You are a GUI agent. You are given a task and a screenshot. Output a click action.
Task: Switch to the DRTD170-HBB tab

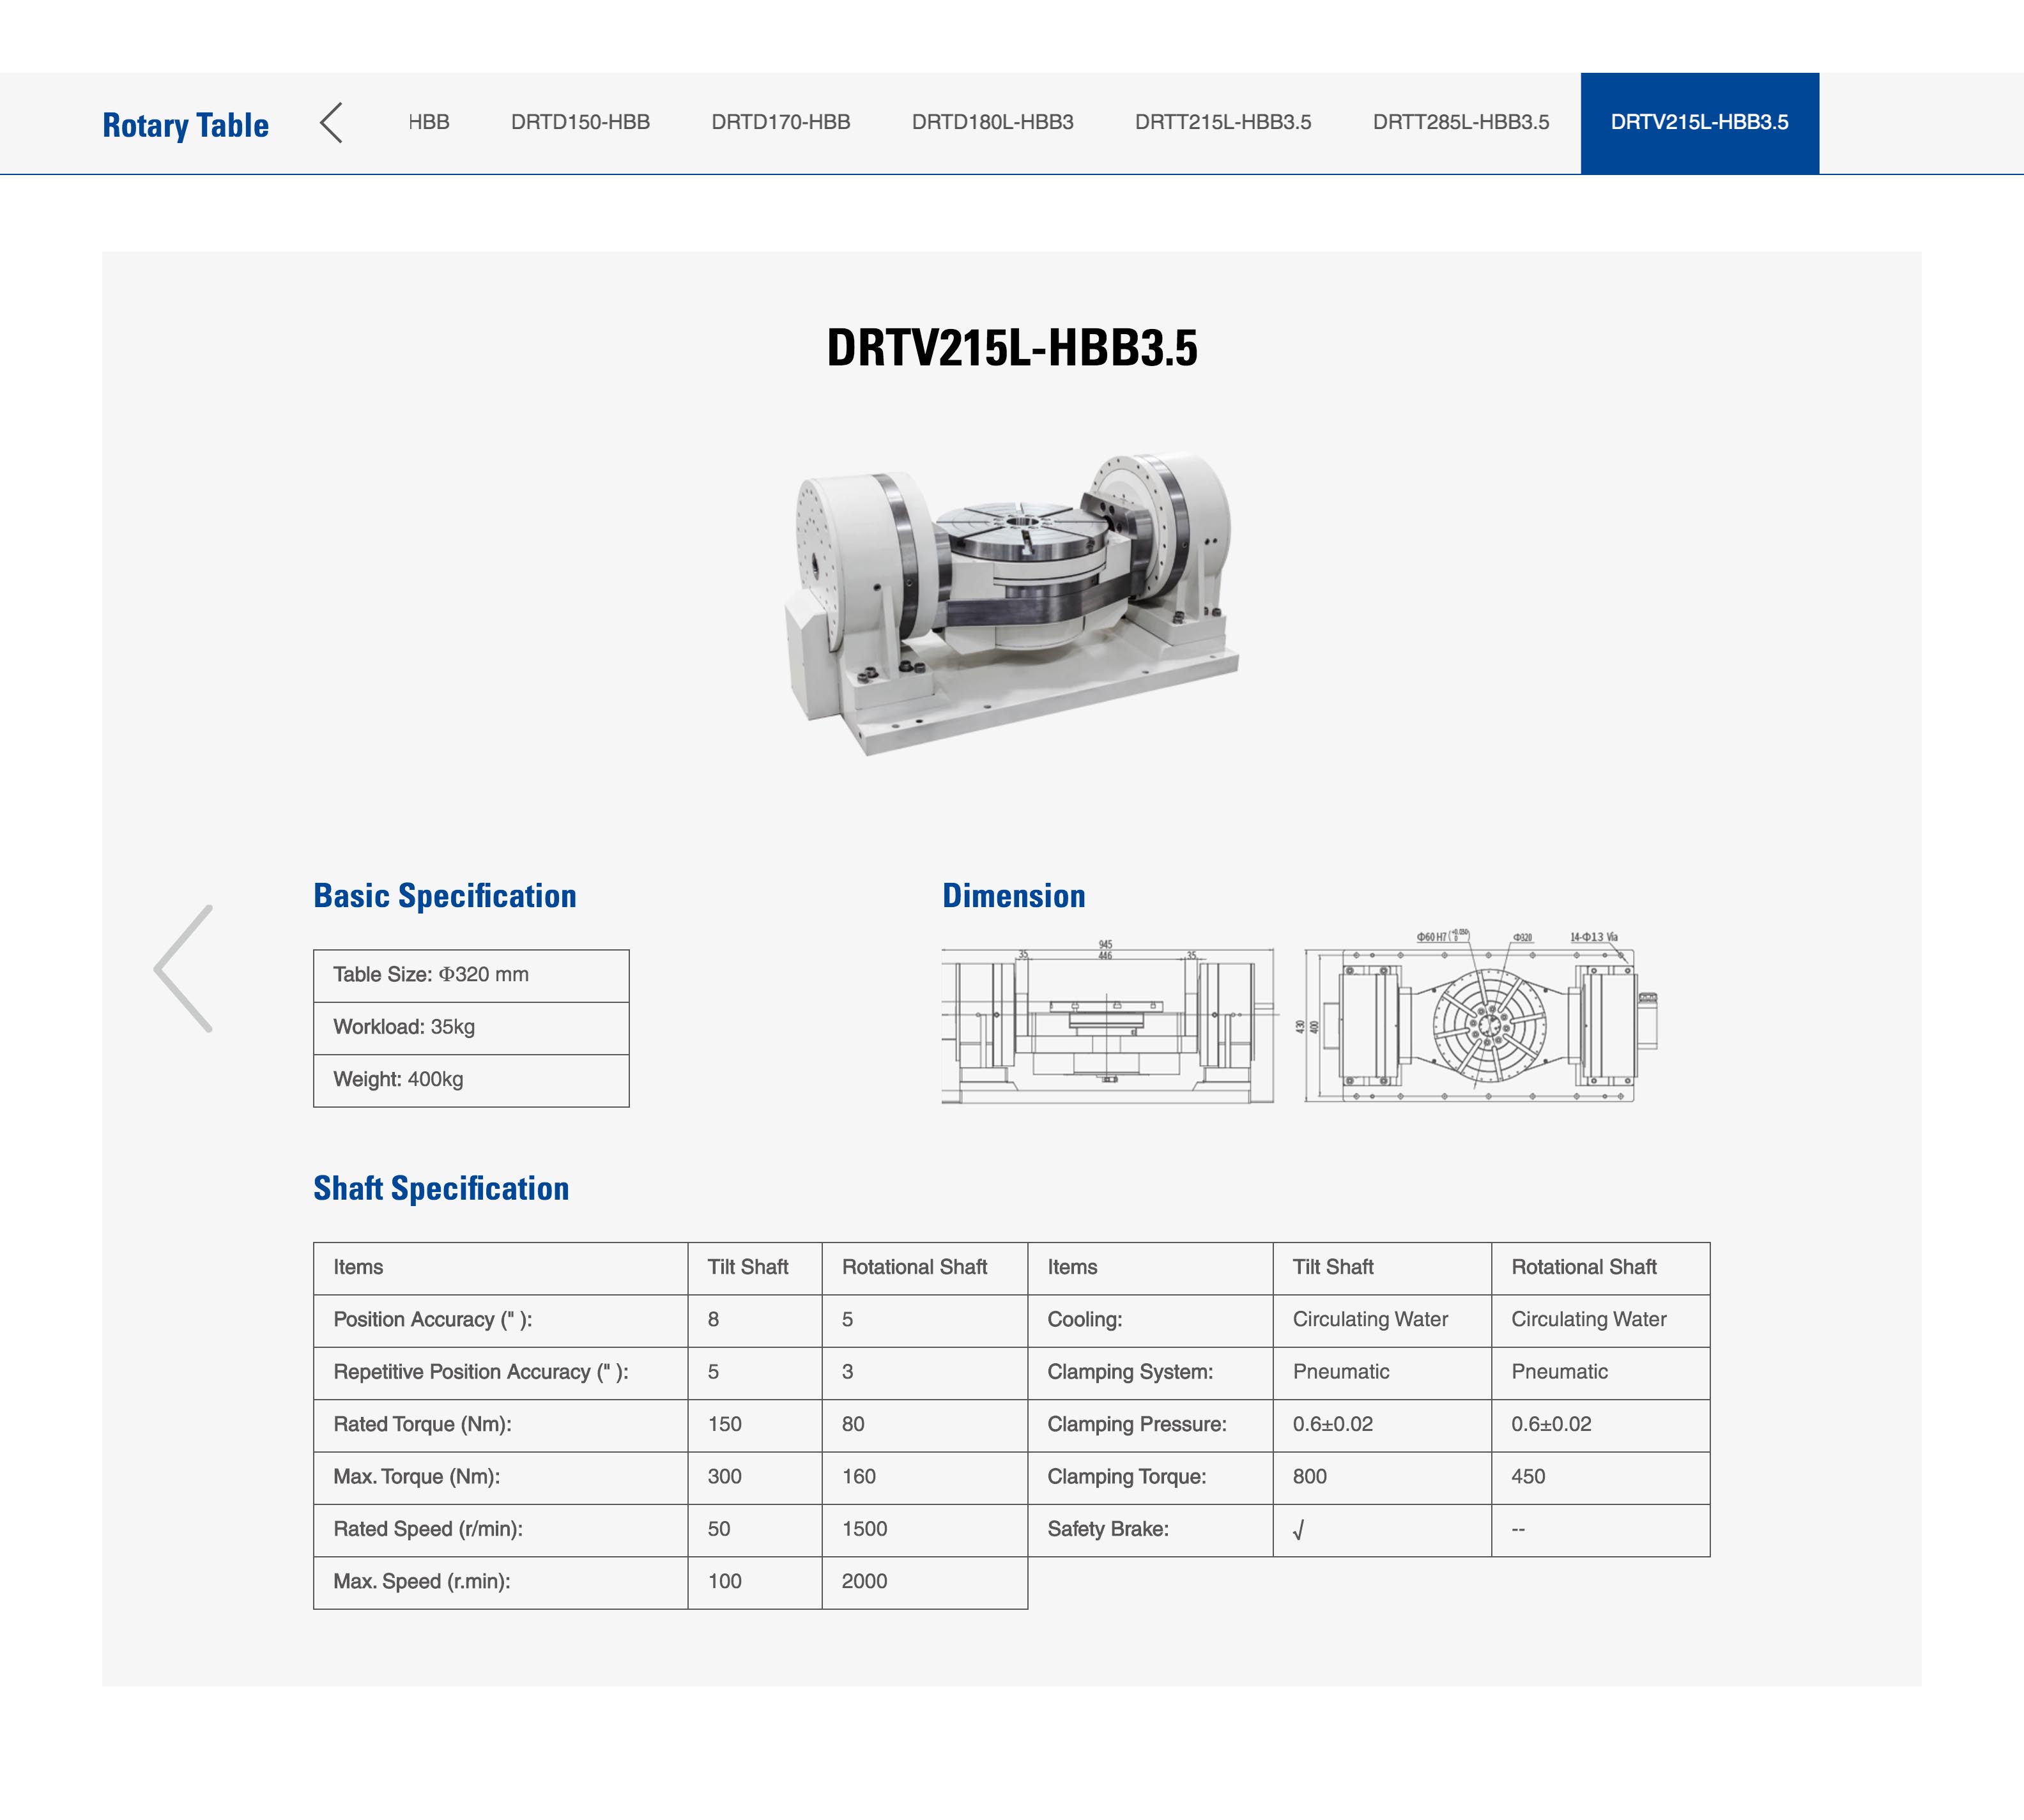780,122
